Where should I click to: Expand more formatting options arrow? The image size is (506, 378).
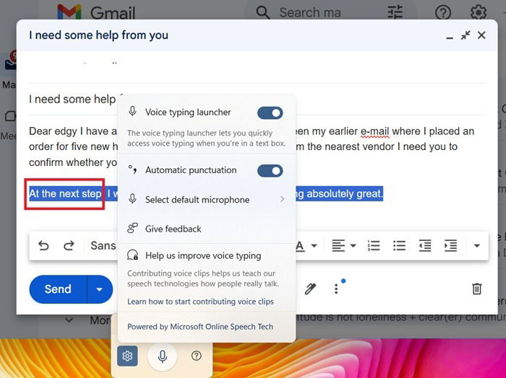tap(476, 246)
